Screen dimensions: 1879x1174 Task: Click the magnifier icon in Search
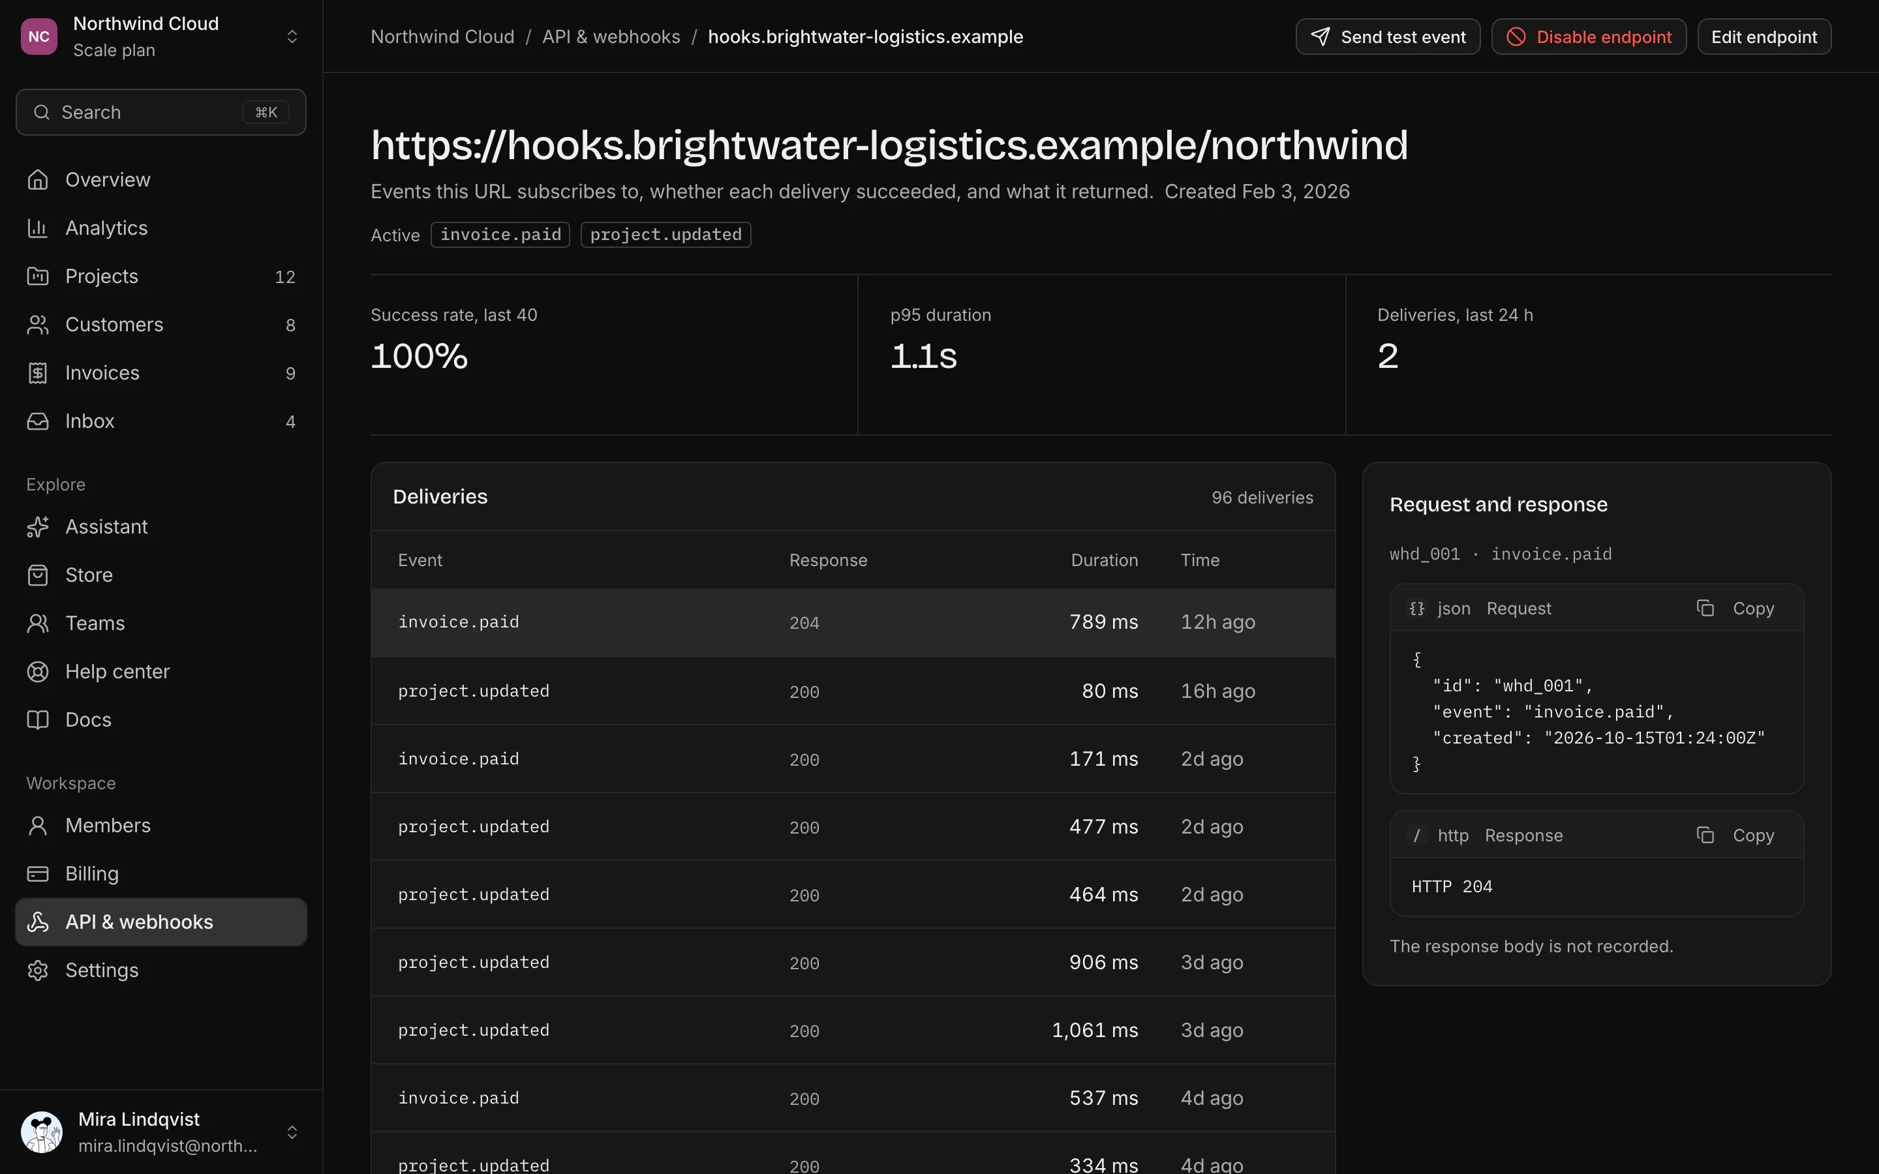(x=42, y=112)
